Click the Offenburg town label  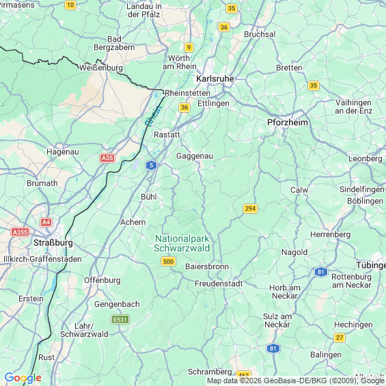click(x=102, y=280)
